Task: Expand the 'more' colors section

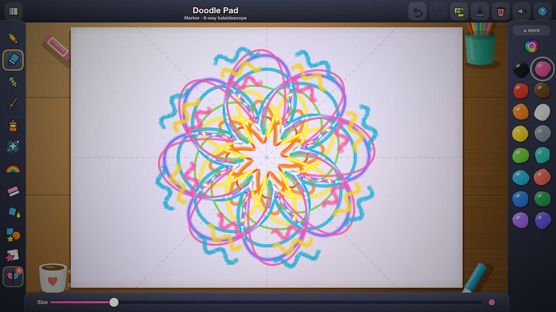Action: pos(532,30)
